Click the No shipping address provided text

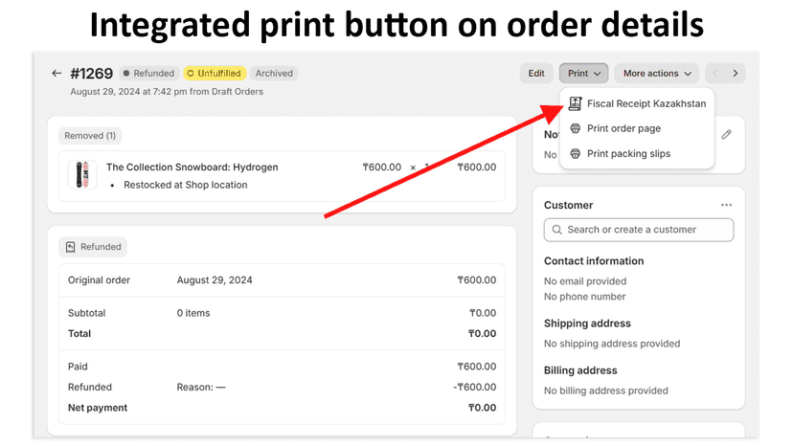[612, 344]
